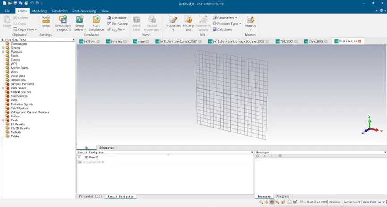Collapse the ribbon with the up arrow
Viewport: 387px width, 207px height.
click(376, 11)
